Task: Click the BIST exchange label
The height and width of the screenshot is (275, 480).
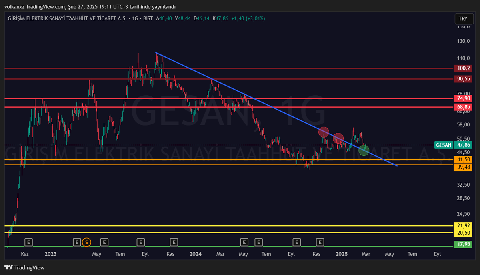Action: tap(148, 18)
